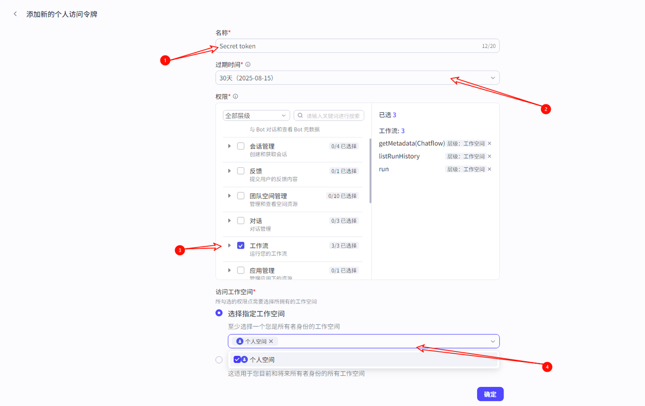Viewport: 645px width, 406px height.
Task: Click the 名称 token name input field
Action: [348, 46]
